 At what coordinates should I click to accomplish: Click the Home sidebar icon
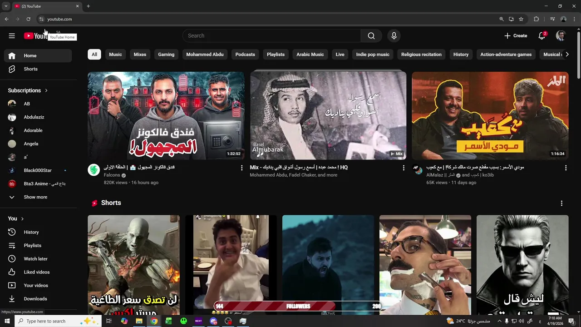[x=12, y=55]
